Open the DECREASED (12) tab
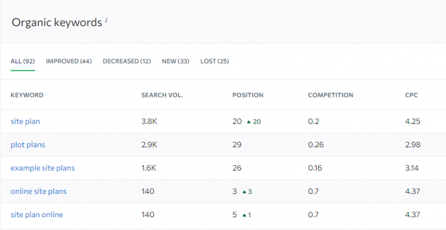Screen dimensions: 446x230 (x=127, y=61)
